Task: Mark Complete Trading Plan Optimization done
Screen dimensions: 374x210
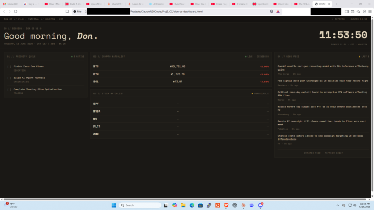Action: coord(9,89)
